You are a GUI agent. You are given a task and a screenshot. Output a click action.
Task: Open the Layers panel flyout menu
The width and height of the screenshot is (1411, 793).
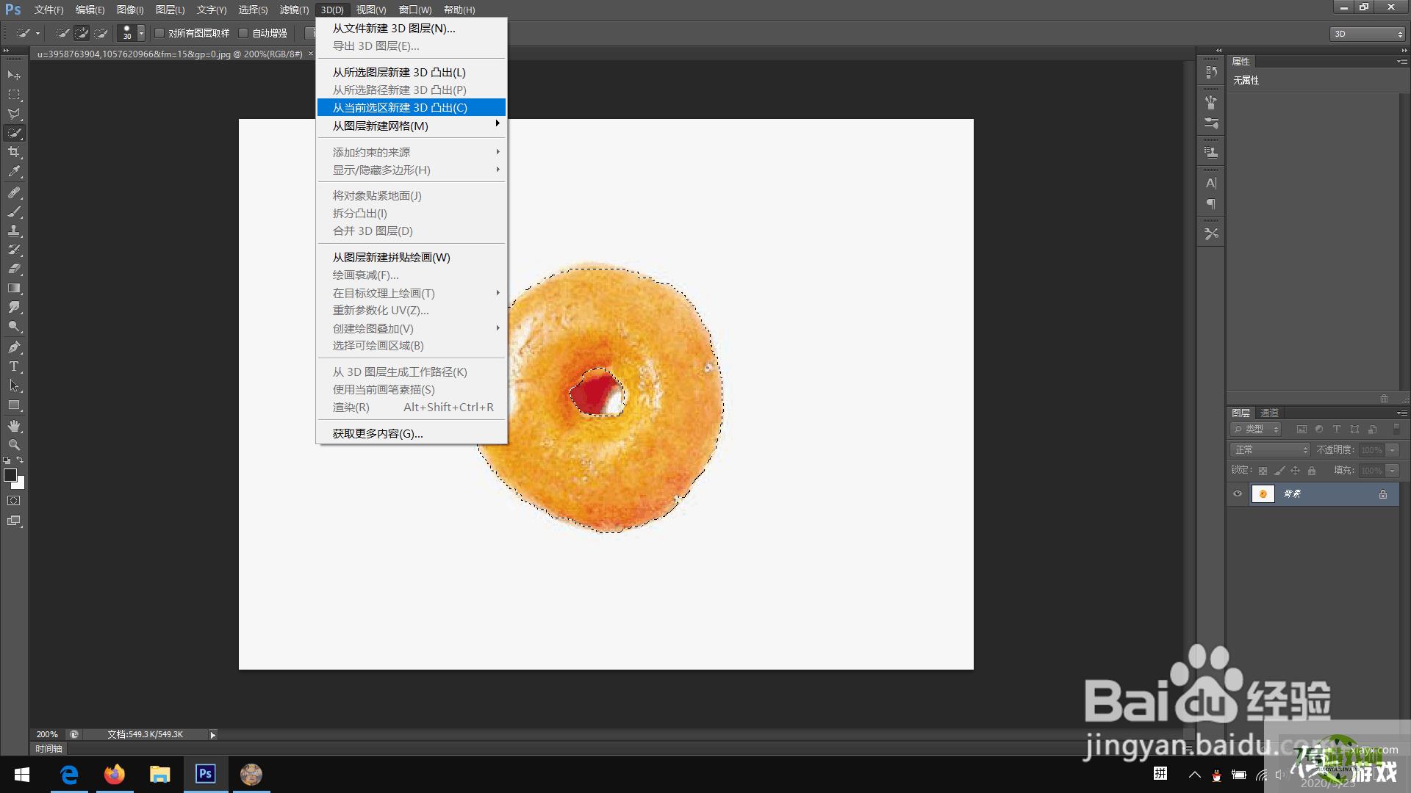(x=1401, y=413)
